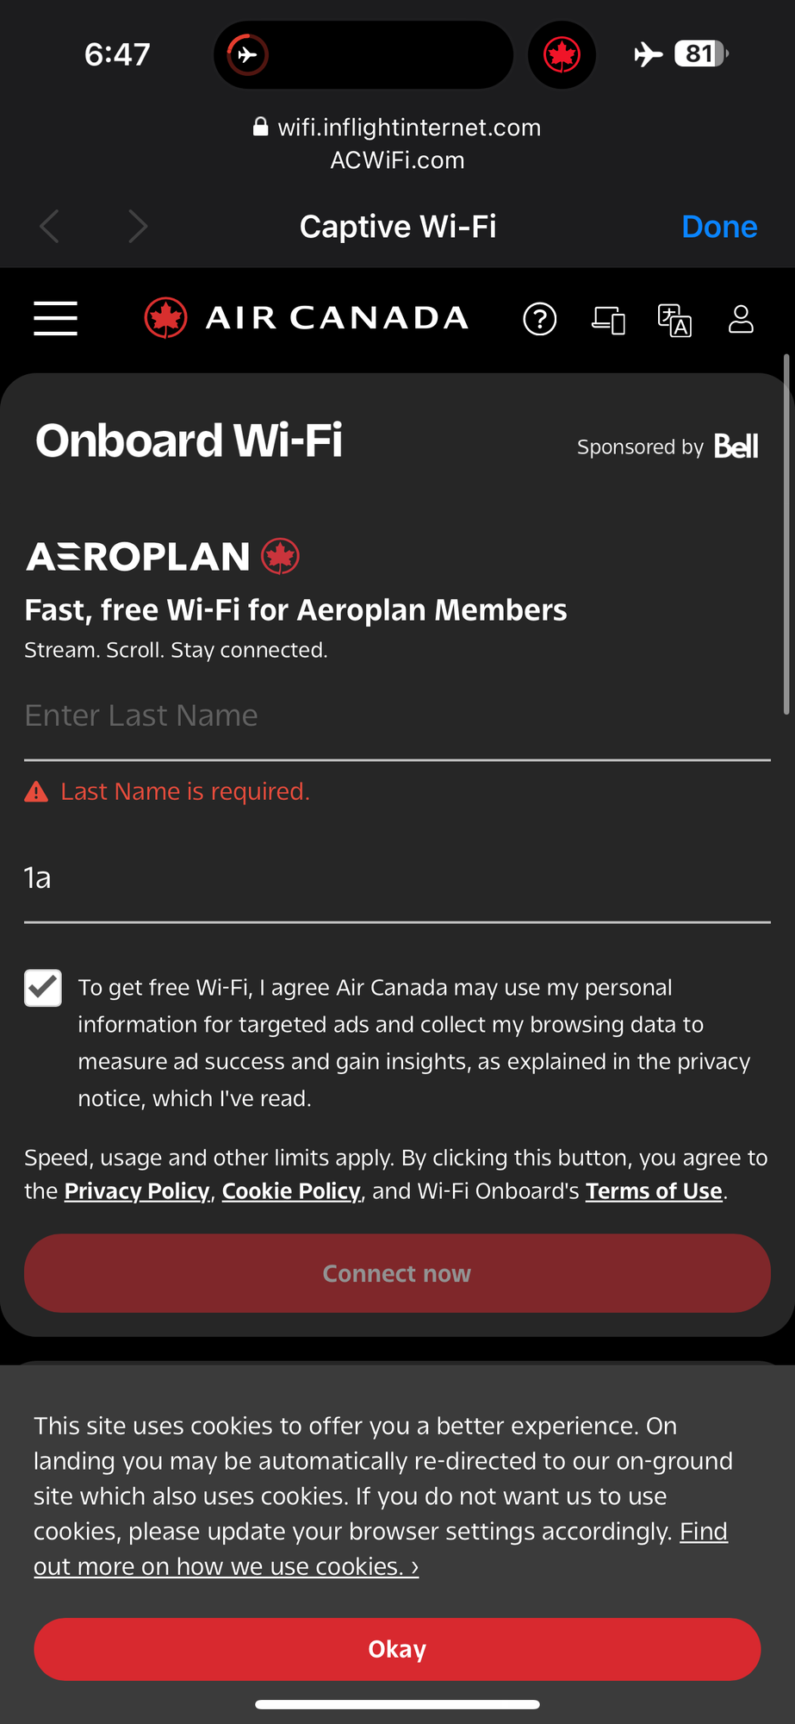The height and width of the screenshot is (1724, 795).
Task: Uncheck the targeted ads consent checkbox
Action: (x=43, y=988)
